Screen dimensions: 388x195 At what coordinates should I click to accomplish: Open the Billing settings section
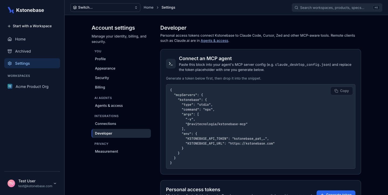coord(121,87)
